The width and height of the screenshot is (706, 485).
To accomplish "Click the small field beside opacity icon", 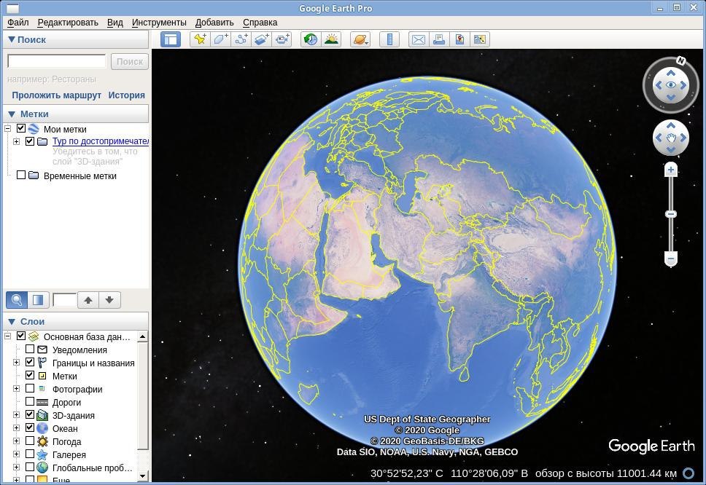I will (x=64, y=300).
